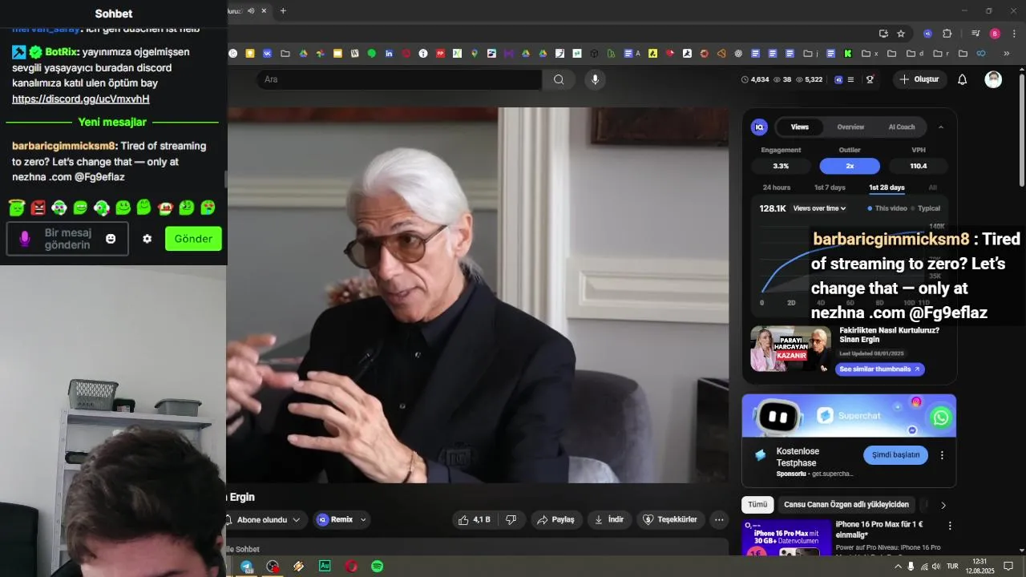1026x577 pixels.
Task: Click See similar thumbnails link
Action: 879,369
